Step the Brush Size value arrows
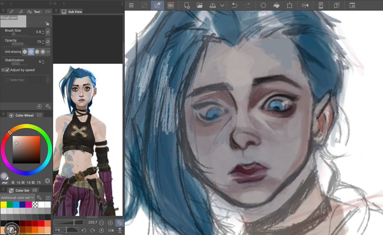The image size is (383, 235). 43,32
